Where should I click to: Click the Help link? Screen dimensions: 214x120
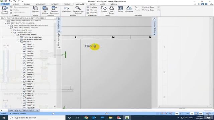pyautogui.click(x=211, y=4)
